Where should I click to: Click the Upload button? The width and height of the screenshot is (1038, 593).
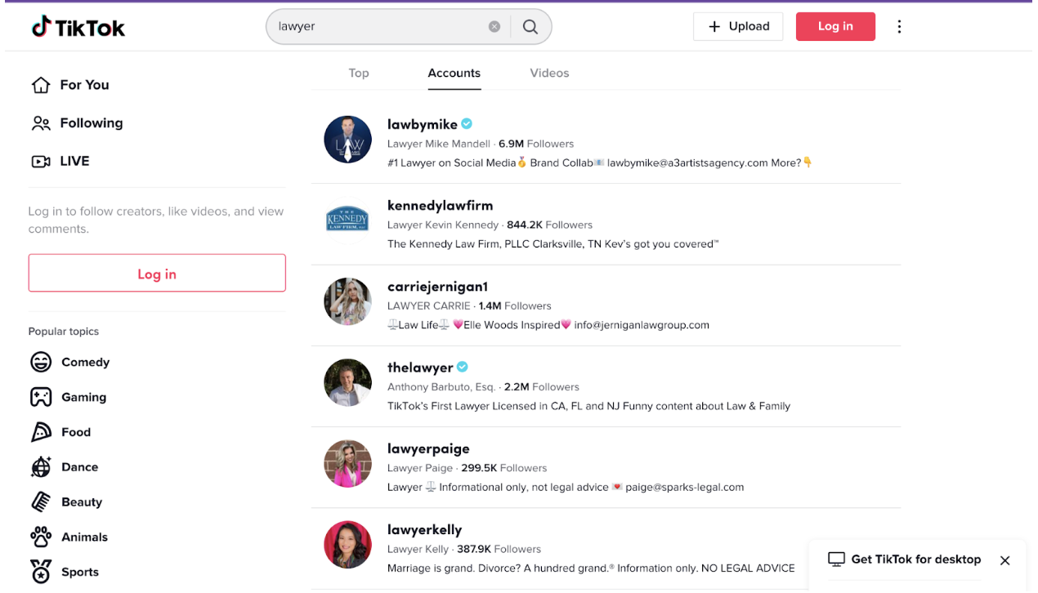[738, 26]
